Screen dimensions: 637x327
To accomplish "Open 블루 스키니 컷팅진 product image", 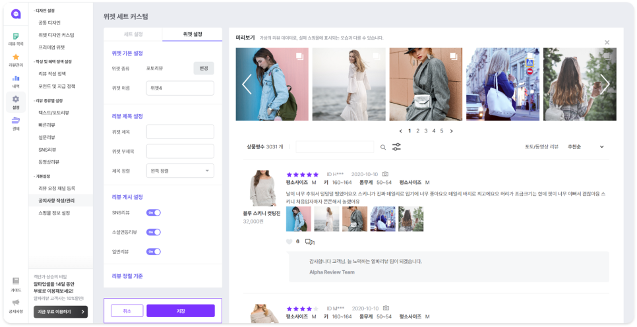I will (x=262, y=188).
